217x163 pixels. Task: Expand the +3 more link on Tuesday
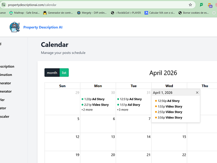123,110
